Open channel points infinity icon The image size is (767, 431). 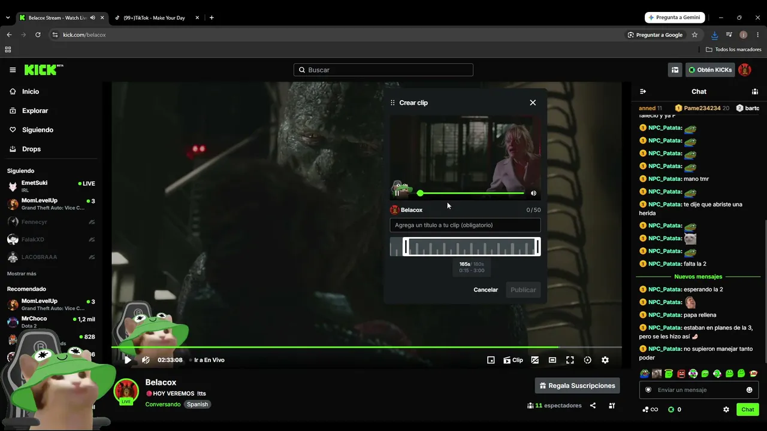650,409
